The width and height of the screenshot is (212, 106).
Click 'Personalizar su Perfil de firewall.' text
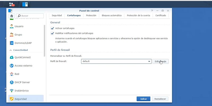click(x=66, y=56)
